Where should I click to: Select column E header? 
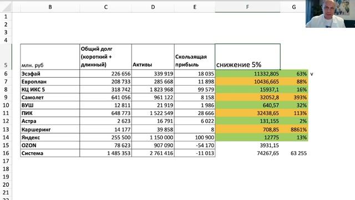coord(195,7)
